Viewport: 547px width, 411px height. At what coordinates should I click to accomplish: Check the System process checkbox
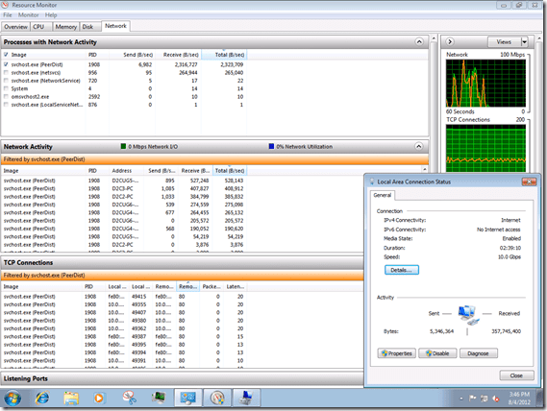pos(6,88)
